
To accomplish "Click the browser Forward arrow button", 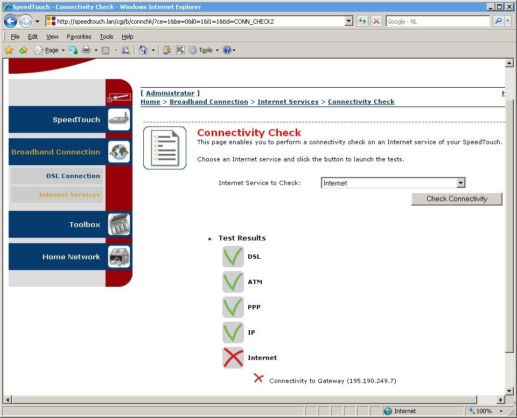I will click(x=25, y=22).
